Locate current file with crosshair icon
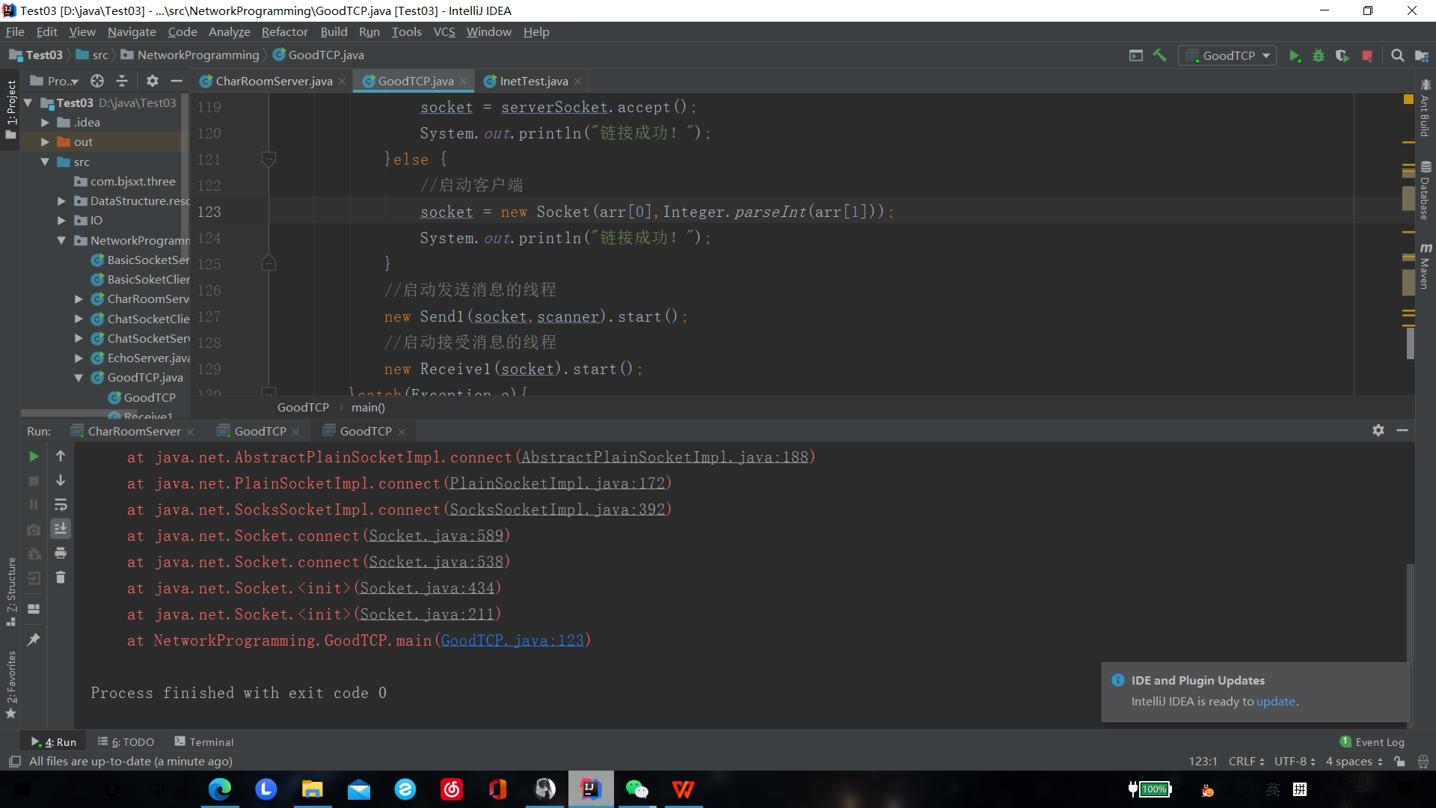Screen dimensions: 1436x808 [x=97, y=81]
